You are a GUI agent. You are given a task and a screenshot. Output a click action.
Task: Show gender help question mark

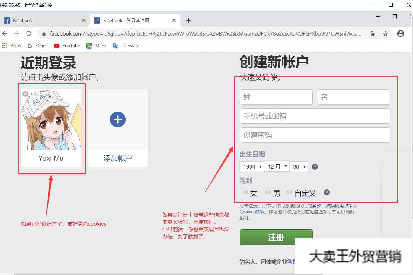pos(327,192)
